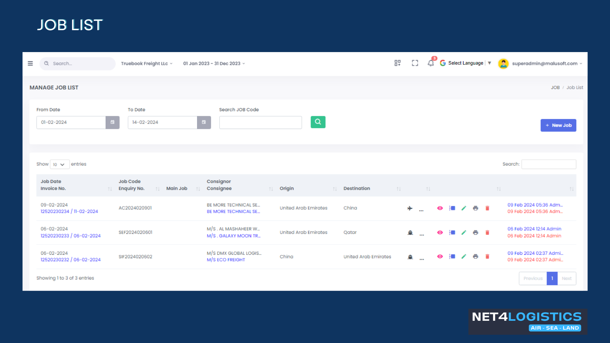Change Show entries count dropdown
The image size is (610, 343).
click(59, 165)
